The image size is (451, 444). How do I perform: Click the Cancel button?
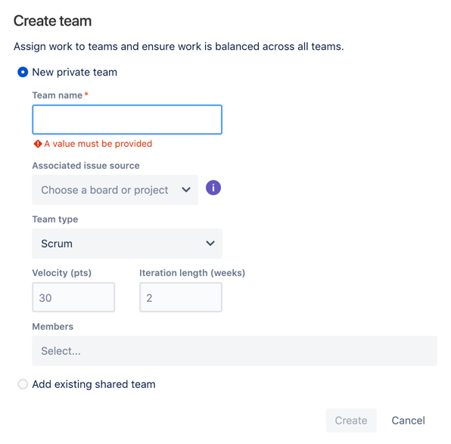point(408,420)
